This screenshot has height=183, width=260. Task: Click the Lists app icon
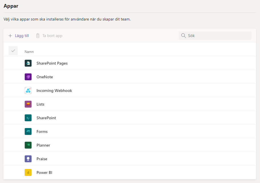(28, 104)
